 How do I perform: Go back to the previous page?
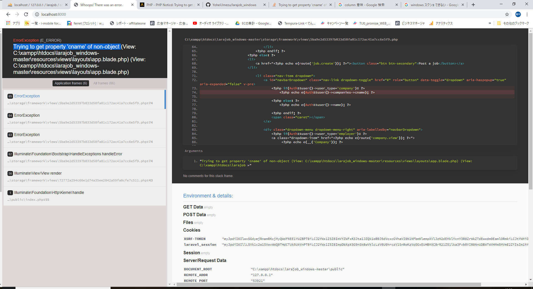click(8, 14)
